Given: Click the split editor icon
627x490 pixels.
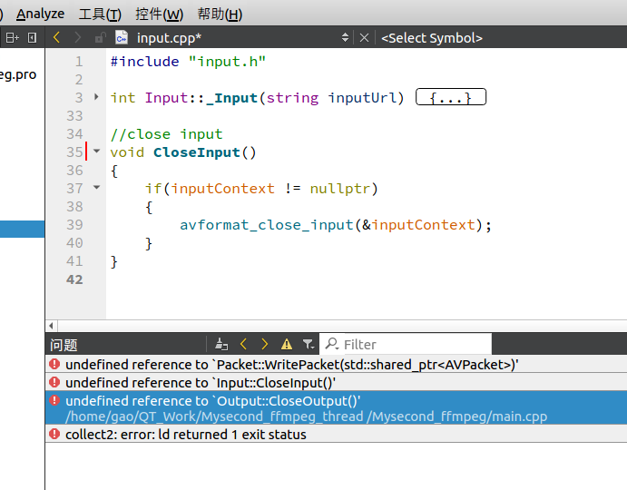Looking at the screenshot, I should coord(12,38).
